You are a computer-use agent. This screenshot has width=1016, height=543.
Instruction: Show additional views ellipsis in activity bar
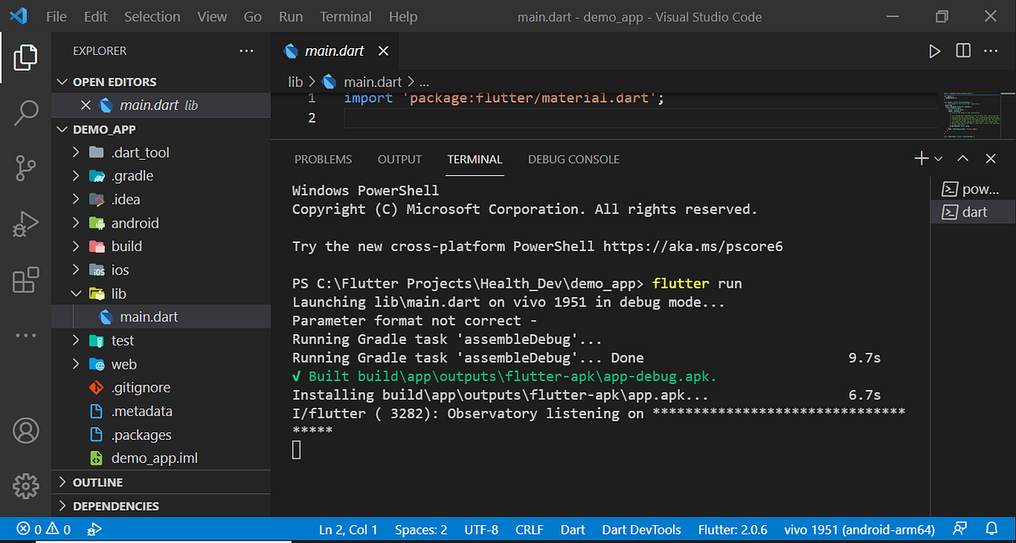coord(25,336)
